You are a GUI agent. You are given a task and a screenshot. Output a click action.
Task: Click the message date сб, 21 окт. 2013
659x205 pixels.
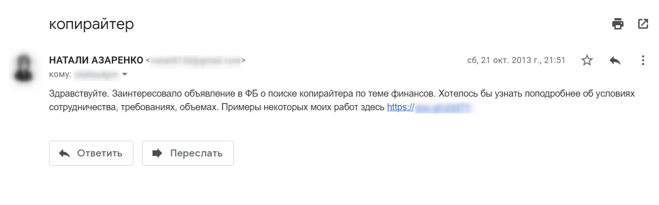516,60
